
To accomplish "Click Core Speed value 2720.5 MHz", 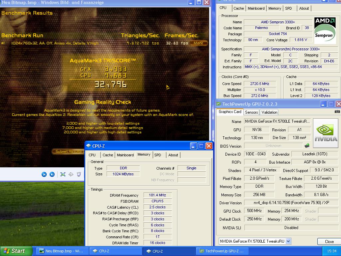I will (x=260, y=84).
